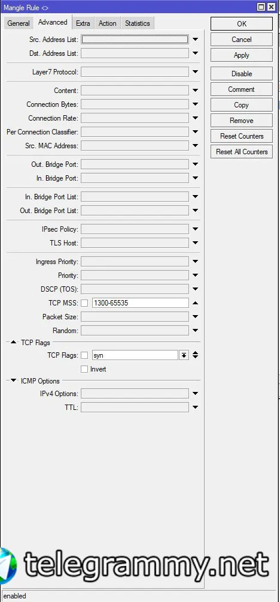Toggle the checkbox beside TCP Flags syn
The height and width of the screenshot is (602, 280).
[84, 355]
